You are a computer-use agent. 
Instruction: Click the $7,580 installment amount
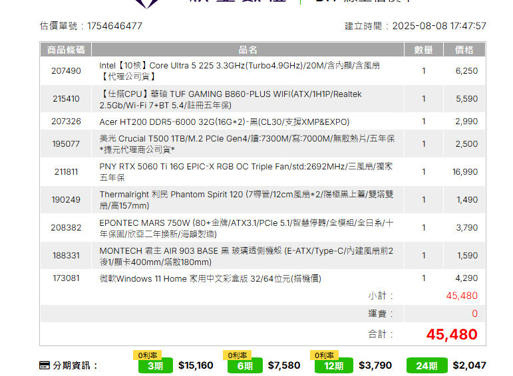coord(284,365)
